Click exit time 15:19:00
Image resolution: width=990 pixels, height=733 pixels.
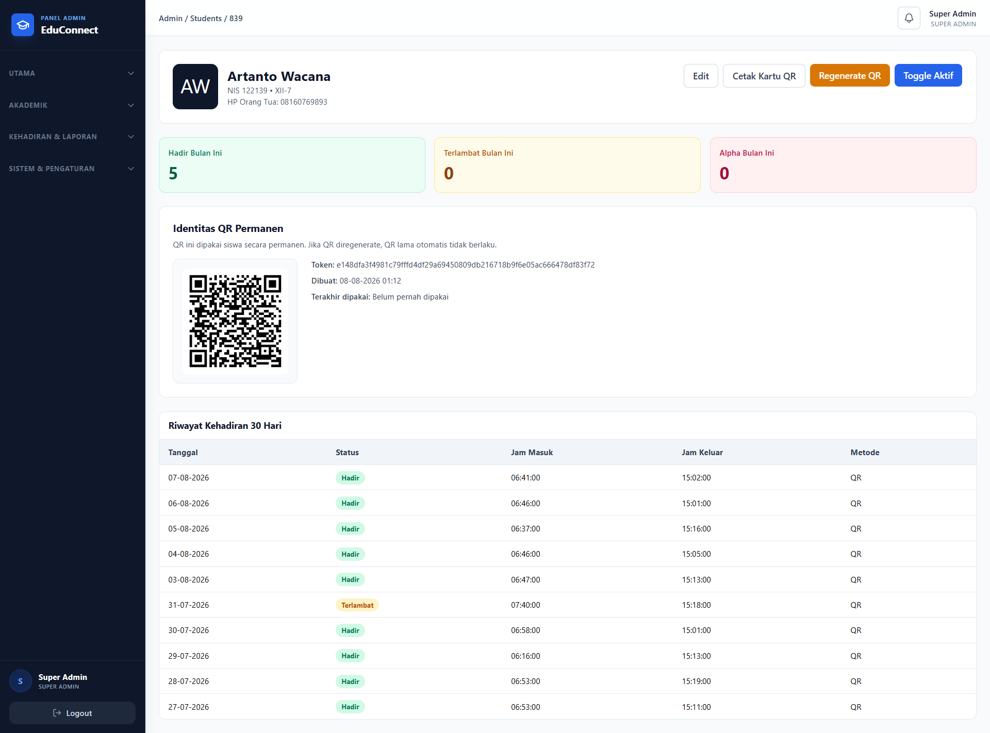[696, 681]
